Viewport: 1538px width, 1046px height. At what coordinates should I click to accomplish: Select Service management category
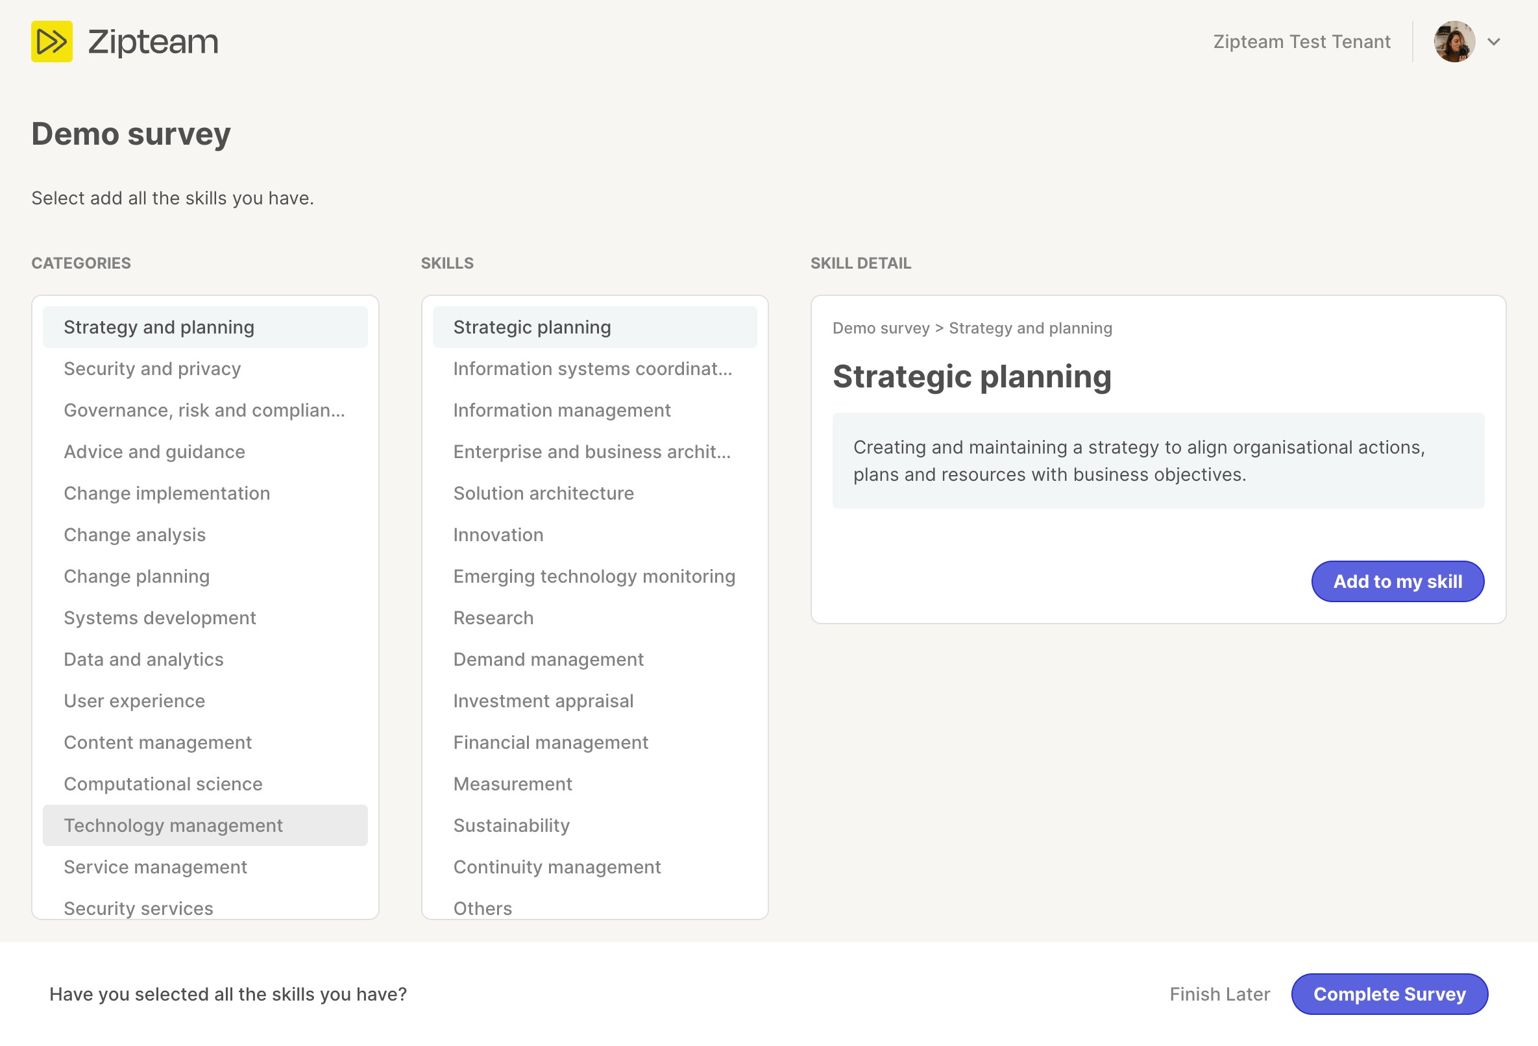[x=156, y=867]
